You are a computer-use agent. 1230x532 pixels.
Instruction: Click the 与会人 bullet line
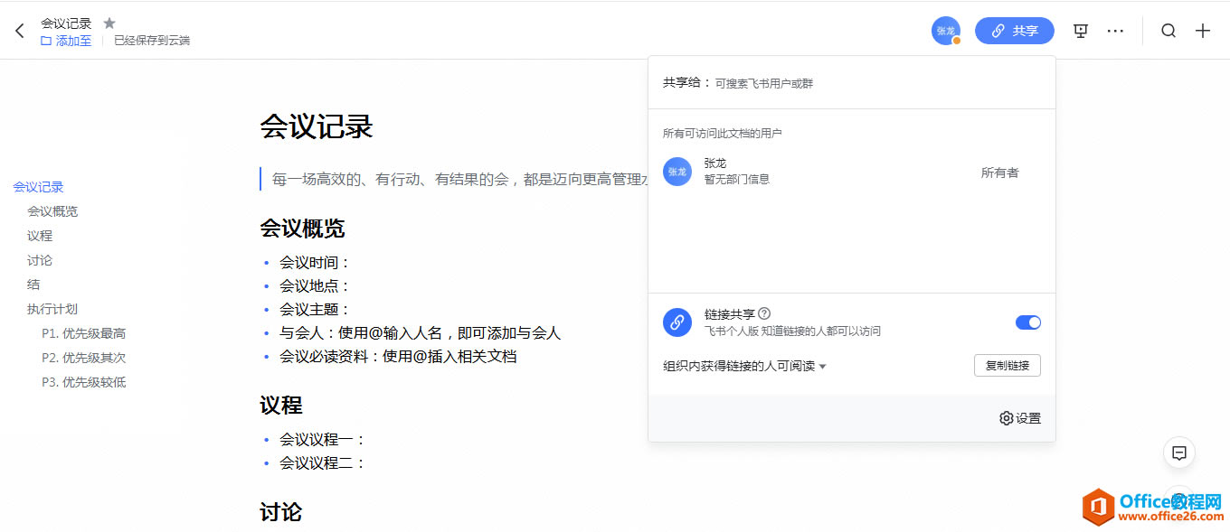pyautogui.click(x=420, y=333)
